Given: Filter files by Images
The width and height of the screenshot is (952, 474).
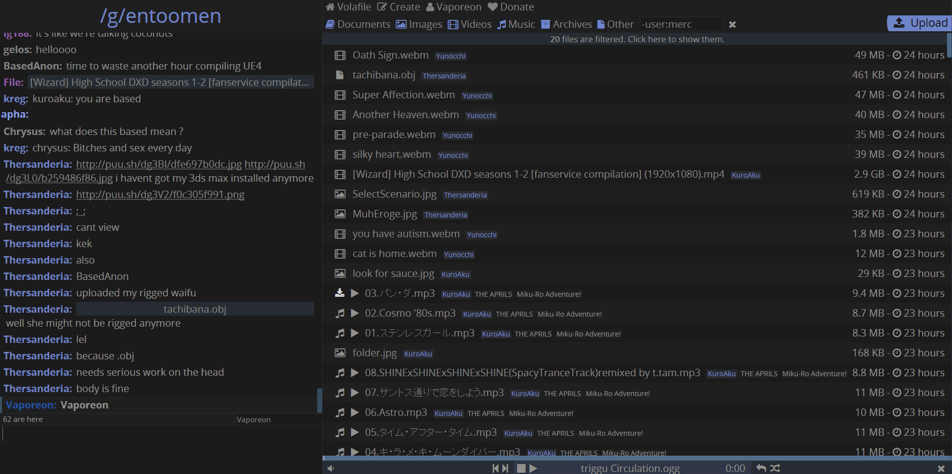Looking at the screenshot, I should click(419, 24).
